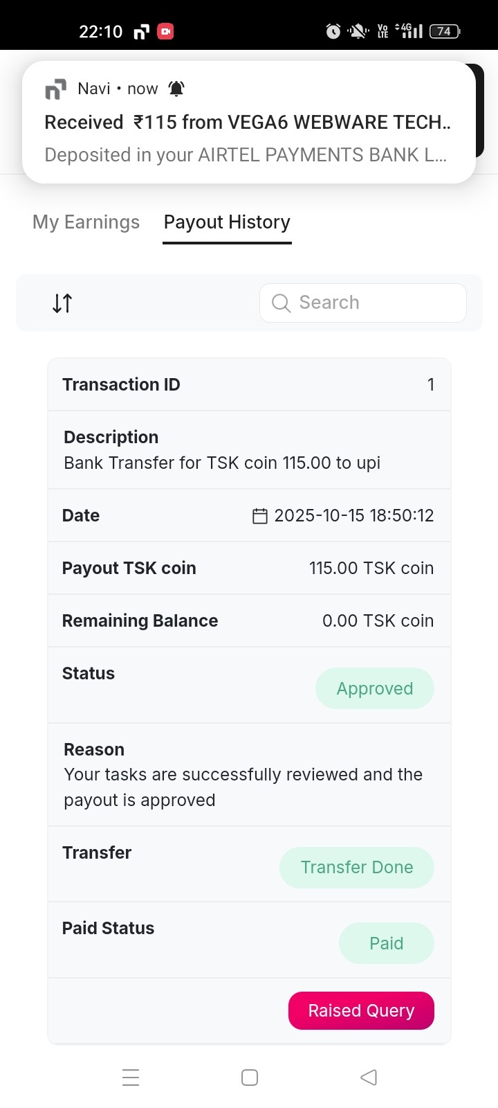Select the Payout History tab
498x1108 pixels.
[x=227, y=222]
